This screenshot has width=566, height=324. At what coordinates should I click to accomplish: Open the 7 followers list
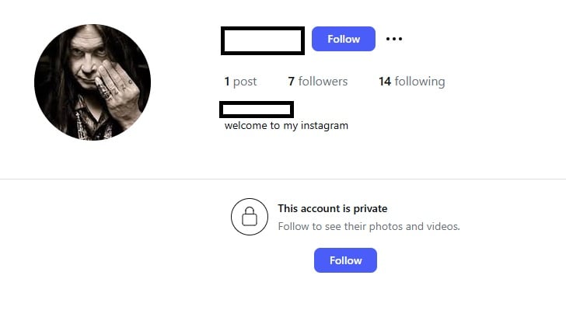point(317,82)
